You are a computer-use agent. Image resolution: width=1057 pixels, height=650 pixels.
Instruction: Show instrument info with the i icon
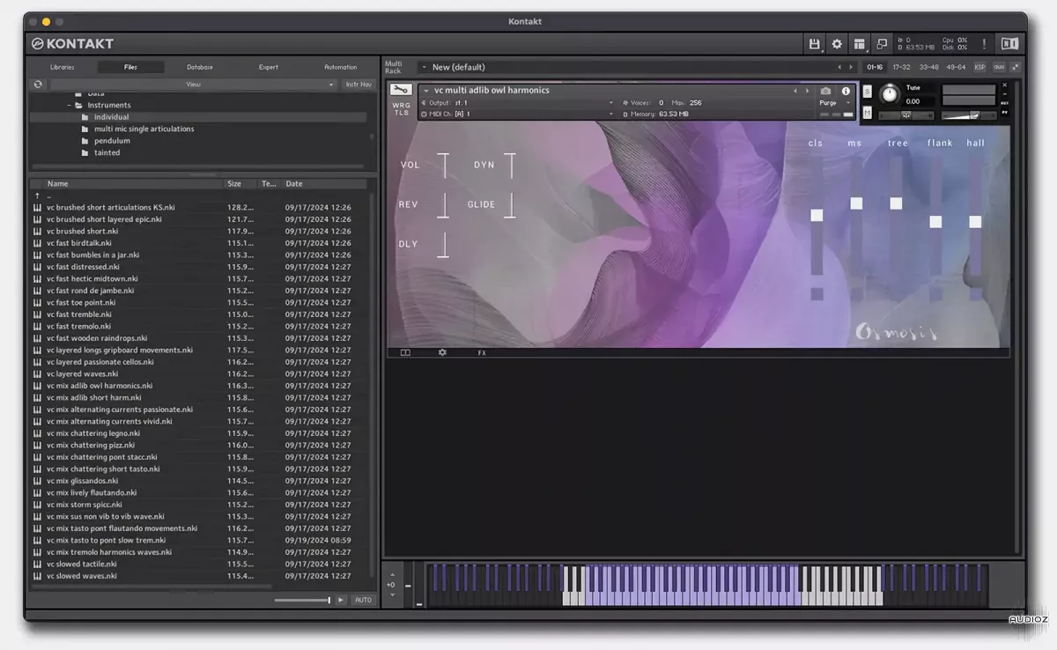point(846,91)
